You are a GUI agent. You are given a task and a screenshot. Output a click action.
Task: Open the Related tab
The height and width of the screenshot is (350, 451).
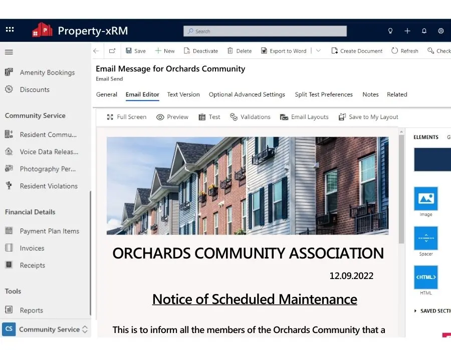pyautogui.click(x=397, y=94)
